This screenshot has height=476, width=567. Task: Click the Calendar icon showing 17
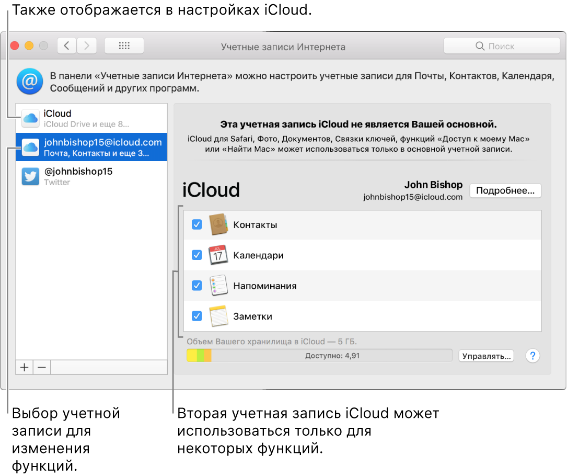(x=218, y=255)
